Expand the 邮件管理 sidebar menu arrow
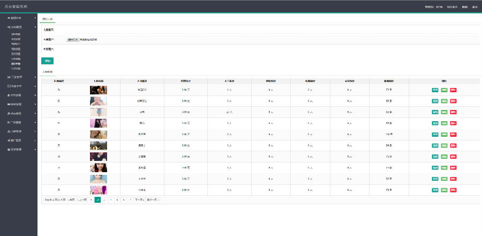This screenshot has height=236, width=482. (35, 104)
